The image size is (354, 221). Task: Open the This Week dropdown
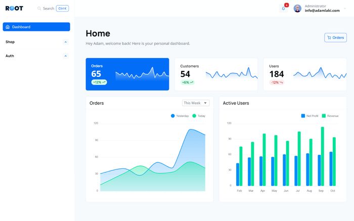(195, 103)
